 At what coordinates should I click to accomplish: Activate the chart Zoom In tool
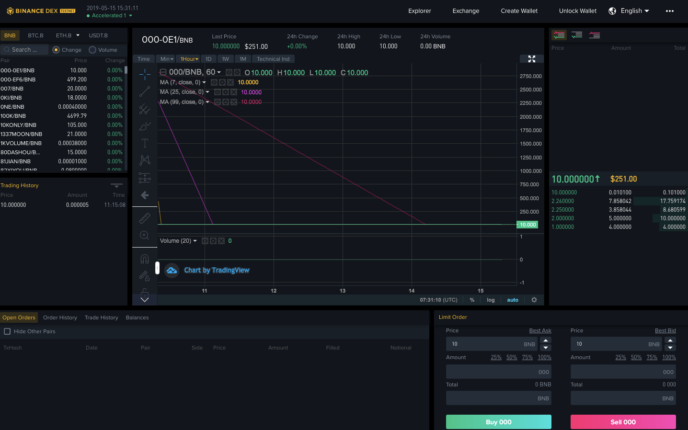tap(145, 235)
